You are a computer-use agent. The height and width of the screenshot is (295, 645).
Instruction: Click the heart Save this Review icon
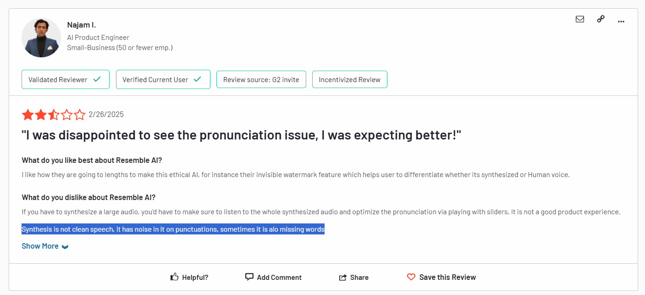[x=411, y=277]
